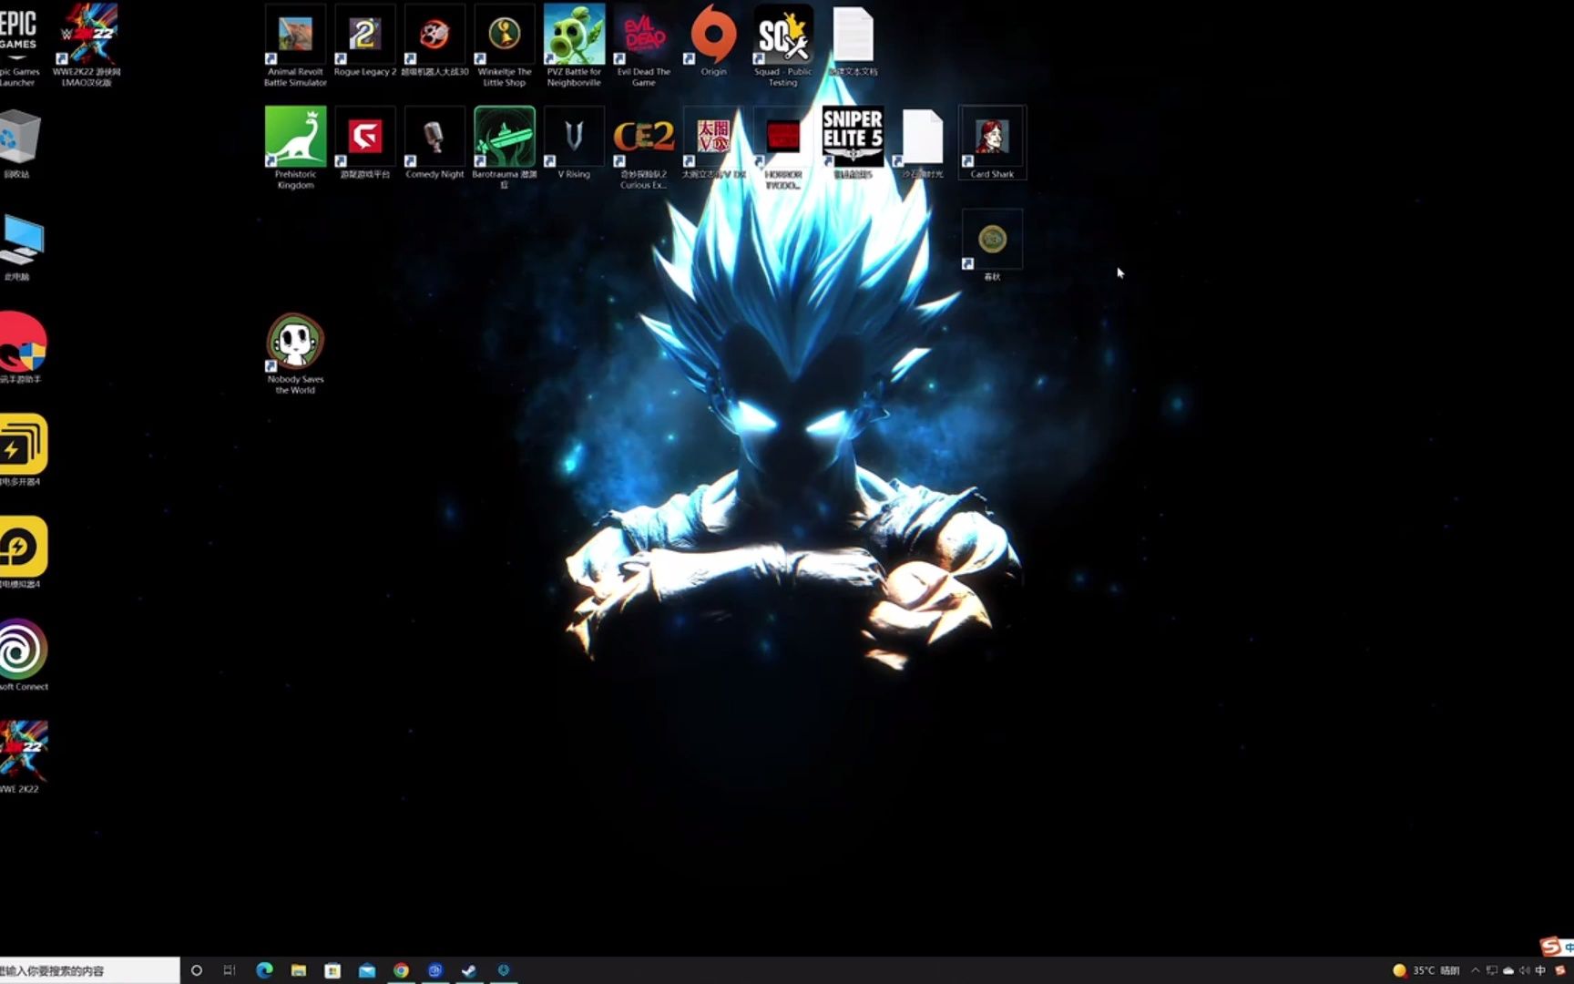Open This PC computer icon
The image size is (1574, 984).
click(x=20, y=246)
